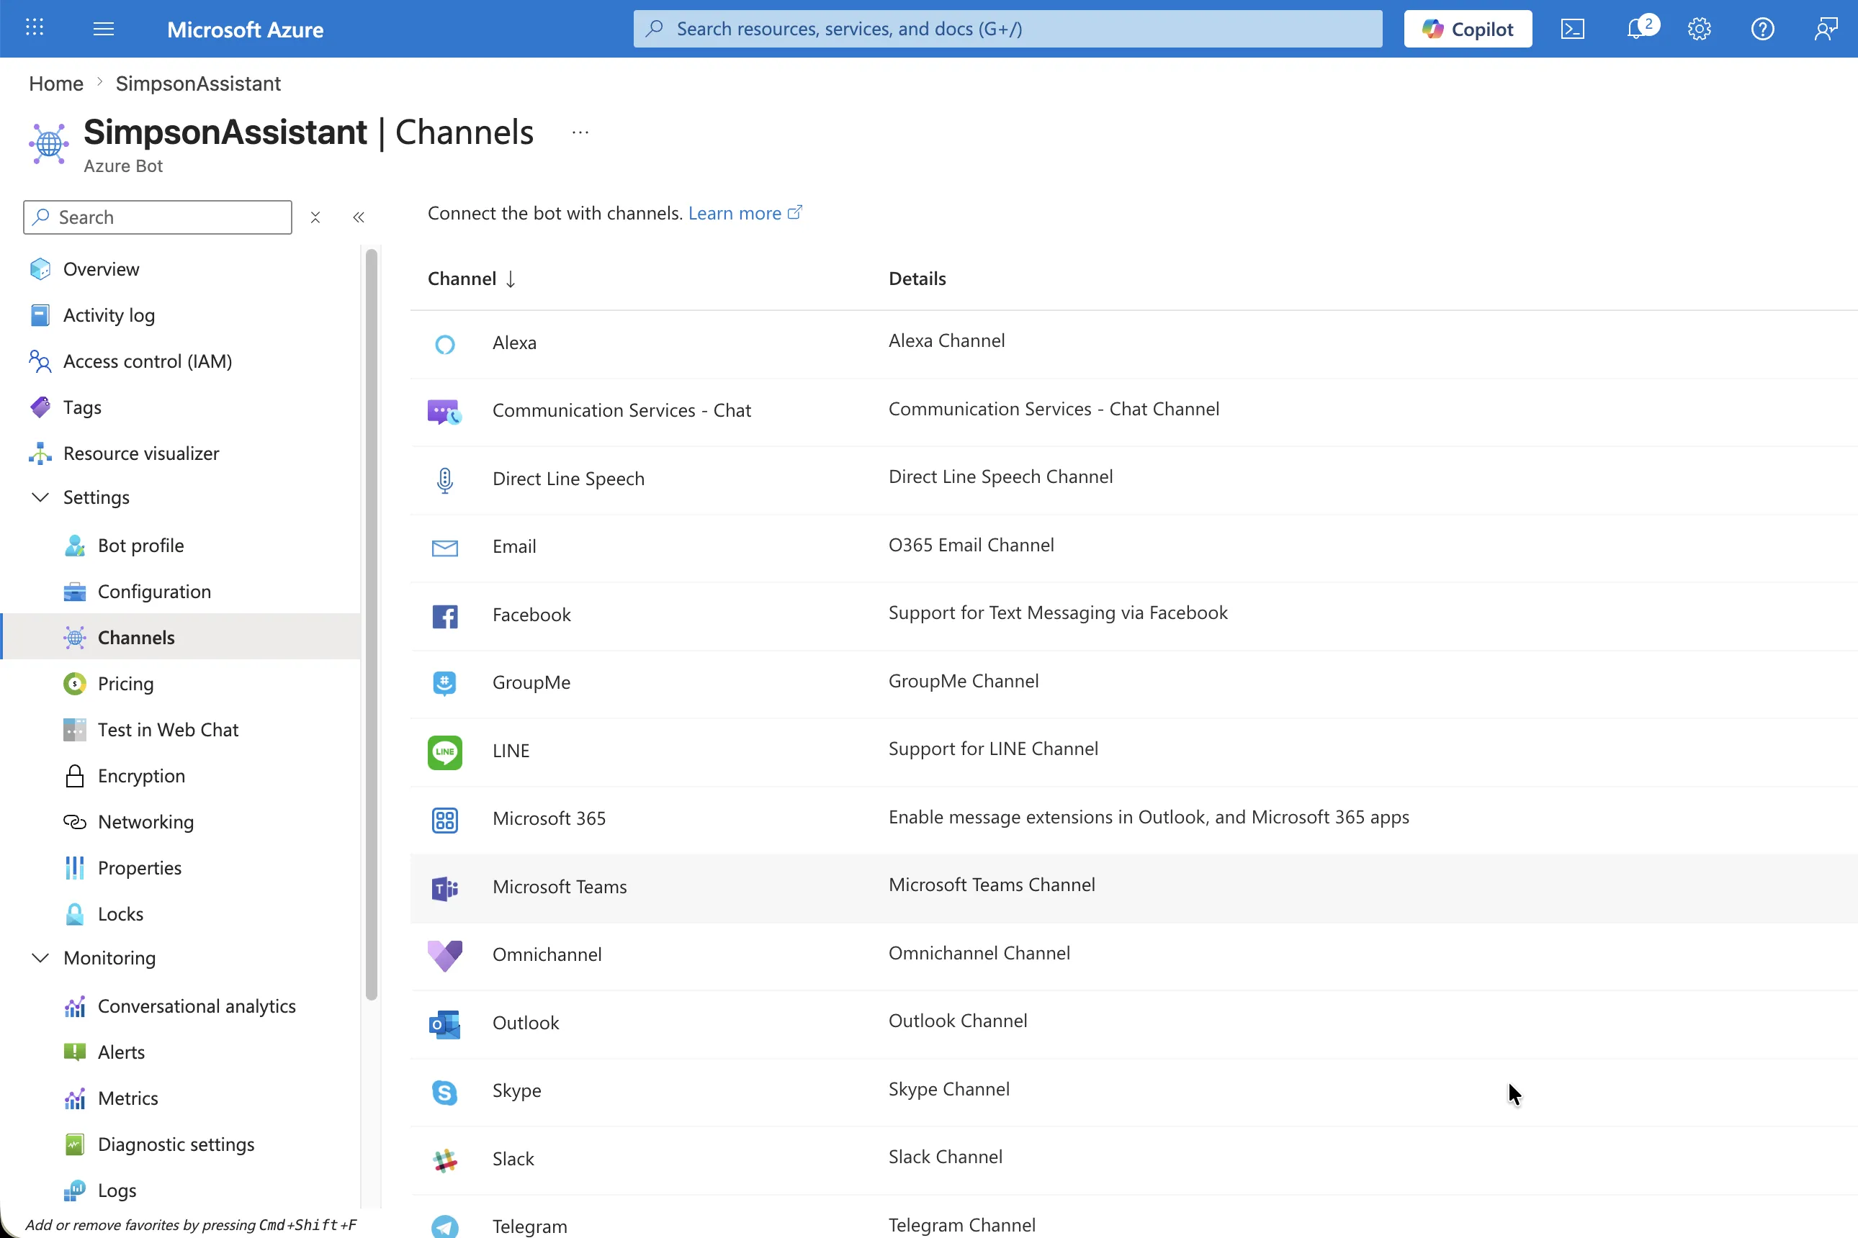Screen dimensions: 1858x1238
Task: Collapse the Settings section
Action: tap(40, 497)
